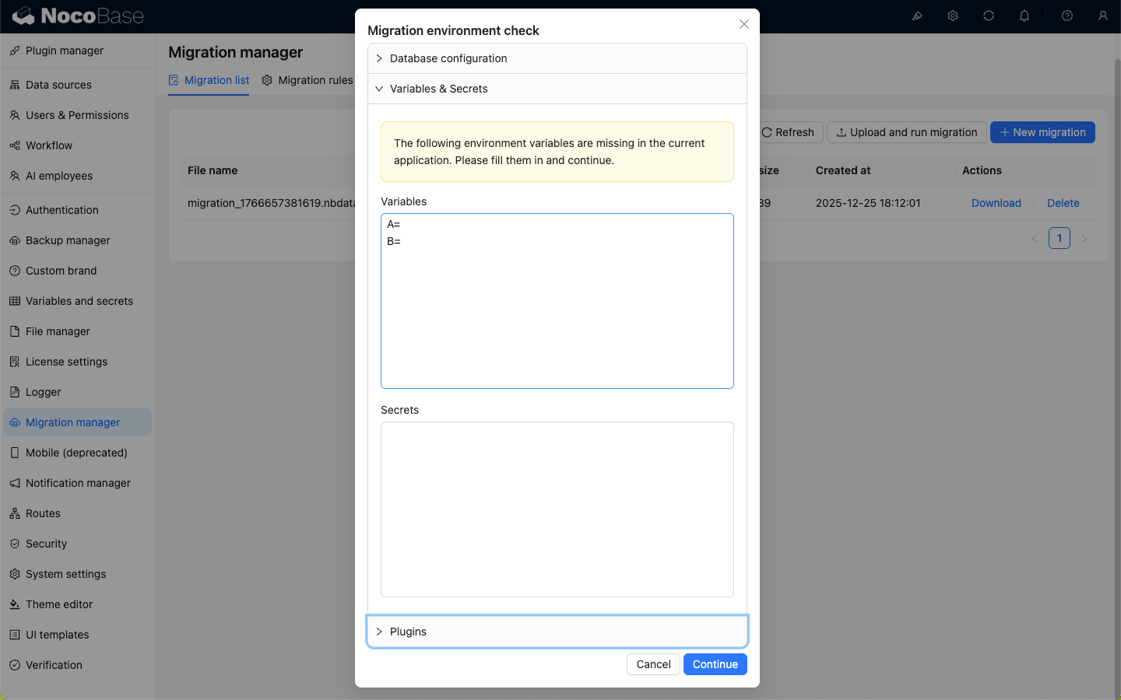
Task: Click the Download link for the migration
Action: pyautogui.click(x=996, y=203)
